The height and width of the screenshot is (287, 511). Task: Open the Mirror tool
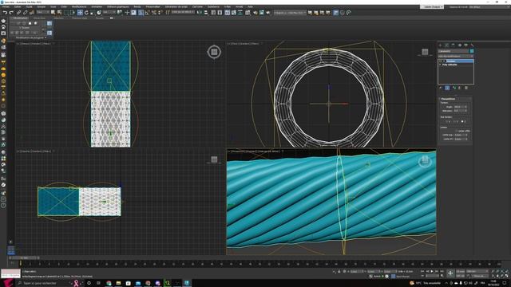[x=200, y=13]
